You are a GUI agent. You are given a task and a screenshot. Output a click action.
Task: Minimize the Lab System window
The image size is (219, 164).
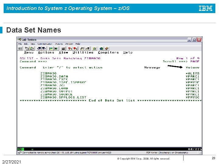click(189, 39)
